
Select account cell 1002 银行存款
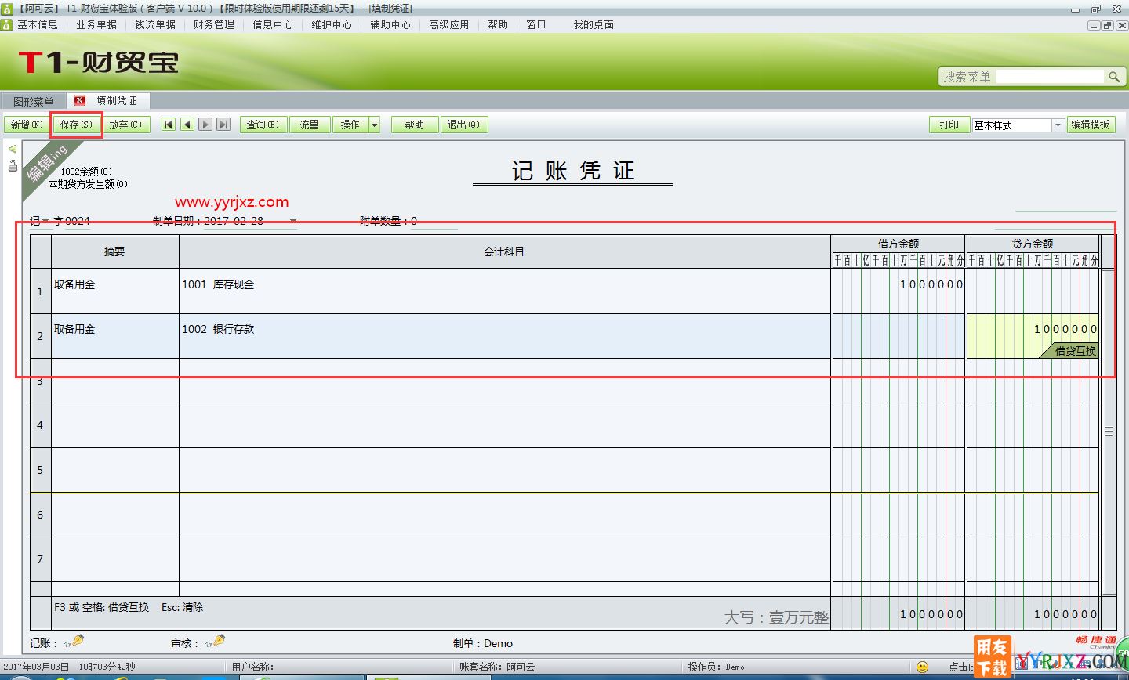505,336
